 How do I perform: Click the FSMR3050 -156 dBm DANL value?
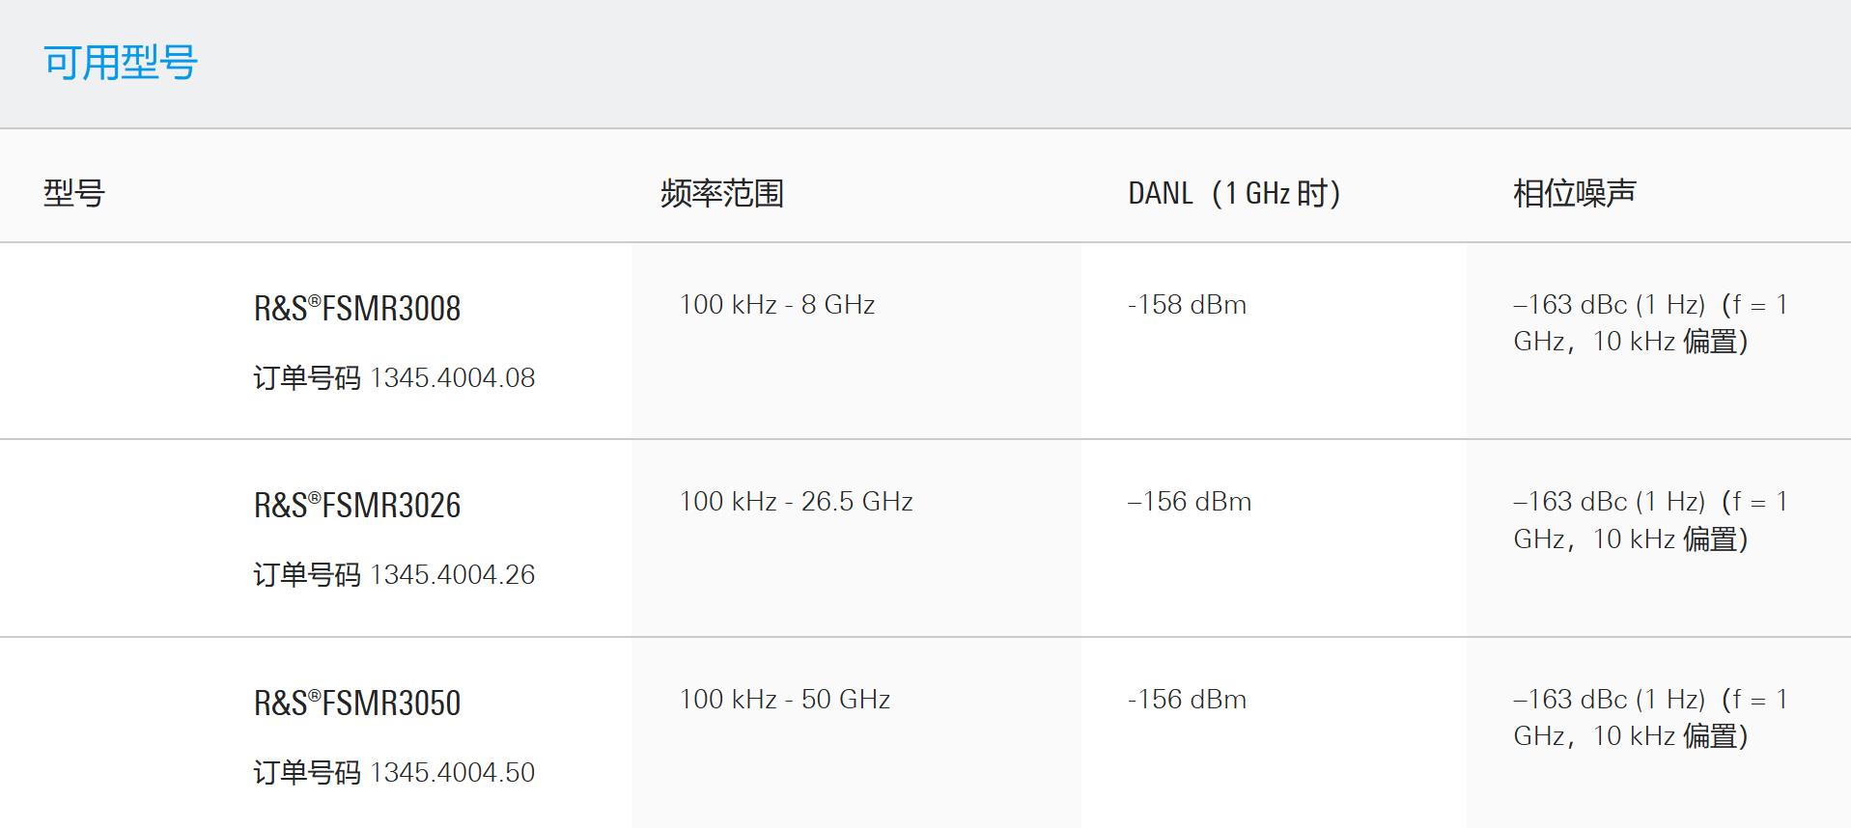tap(1188, 700)
